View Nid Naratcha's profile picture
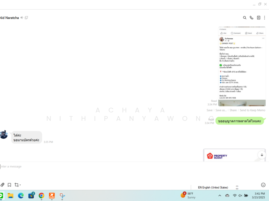269x201 pixels. pyautogui.click(x=4, y=135)
